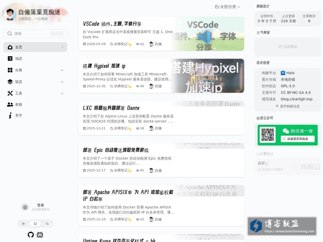Click the blog avatar logo
Image resolution: width=323 pixels, height=242 pixels.
pos(10,14)
